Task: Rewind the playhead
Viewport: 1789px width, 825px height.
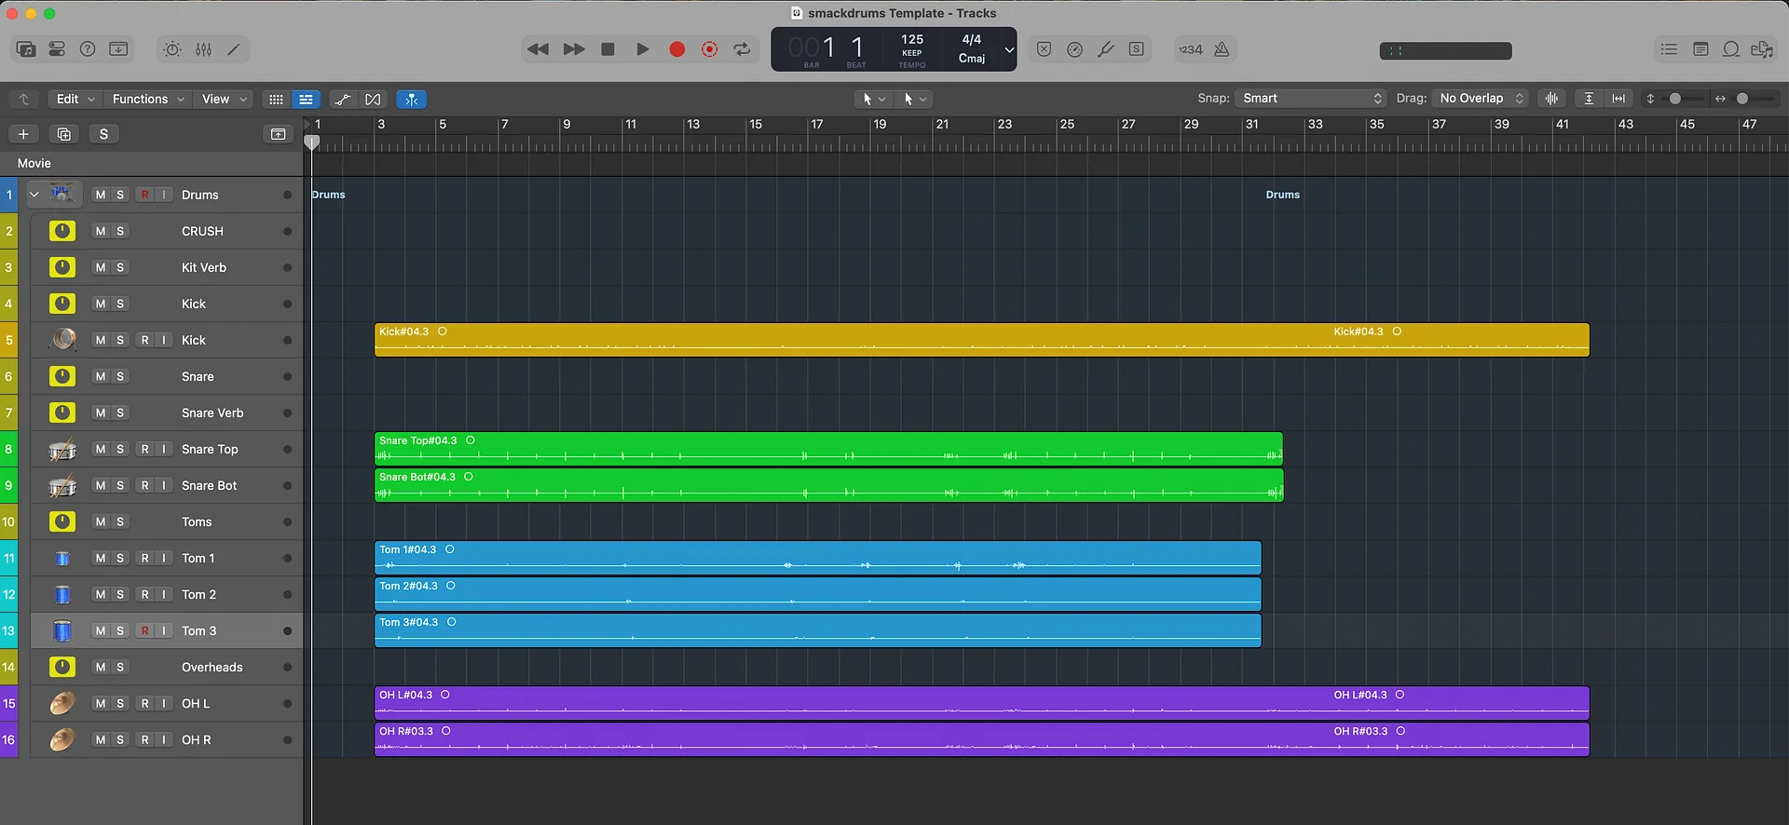Action: (x=538, y=49)
